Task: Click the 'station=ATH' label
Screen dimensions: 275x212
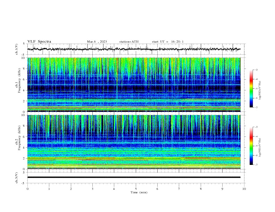Action: click(x=129, y=42)
